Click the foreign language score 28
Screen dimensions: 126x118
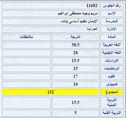pyautogui.click(x=75, y=53)
